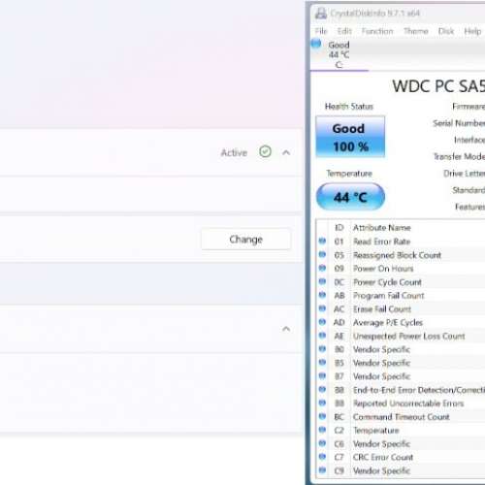485x485 pixels.
Task: Open the Edit menu in CrystalDiskInfo
Action: 344,31
